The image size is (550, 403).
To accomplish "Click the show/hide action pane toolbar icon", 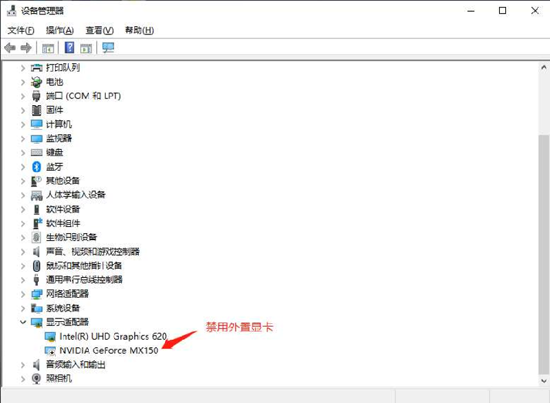I will (x=86, y=47).
